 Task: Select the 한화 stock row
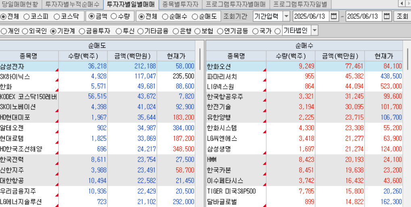pyautogui.click(x=98, y=86)
